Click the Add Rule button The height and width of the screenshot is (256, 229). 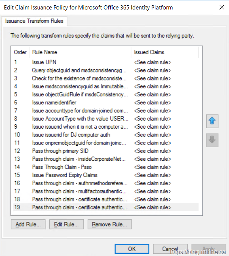[x=28, y=224]
